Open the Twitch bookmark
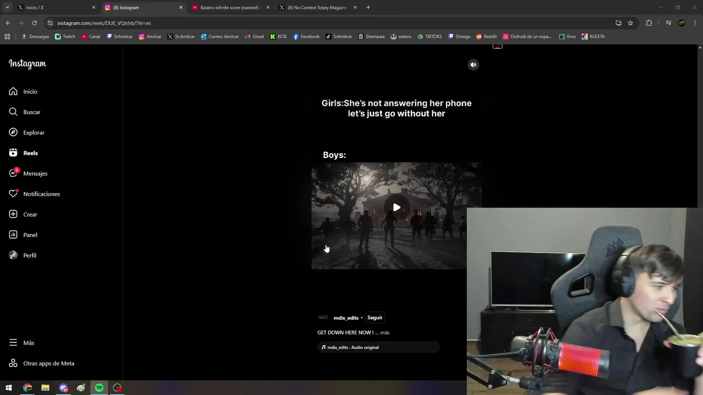The width and height of the screenshot is (703, 395). pyautogui.click(x=65, y=37)
